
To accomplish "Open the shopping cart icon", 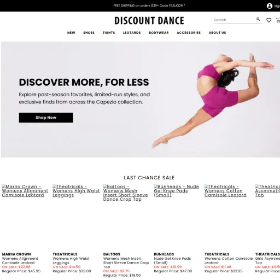I will 278,20.
